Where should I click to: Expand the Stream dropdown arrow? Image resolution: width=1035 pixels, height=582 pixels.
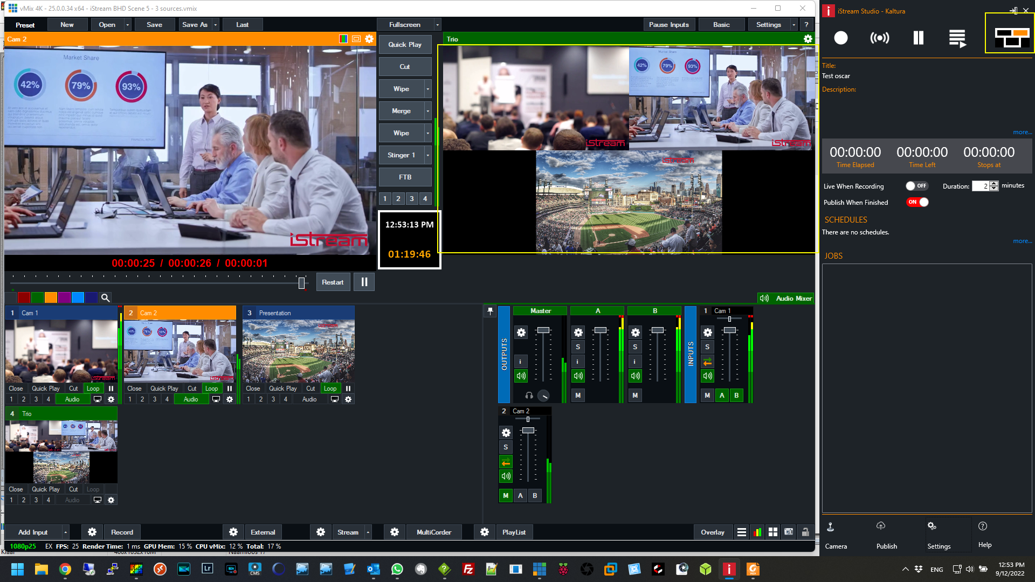coord(368,532)
